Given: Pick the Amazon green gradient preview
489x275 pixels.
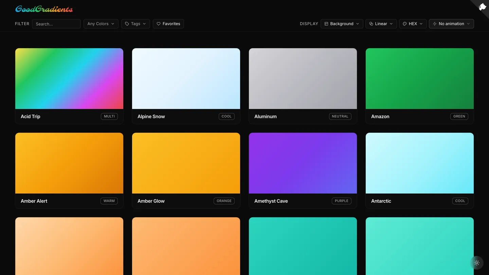Looking at the screenshot, I should [420, 78].
